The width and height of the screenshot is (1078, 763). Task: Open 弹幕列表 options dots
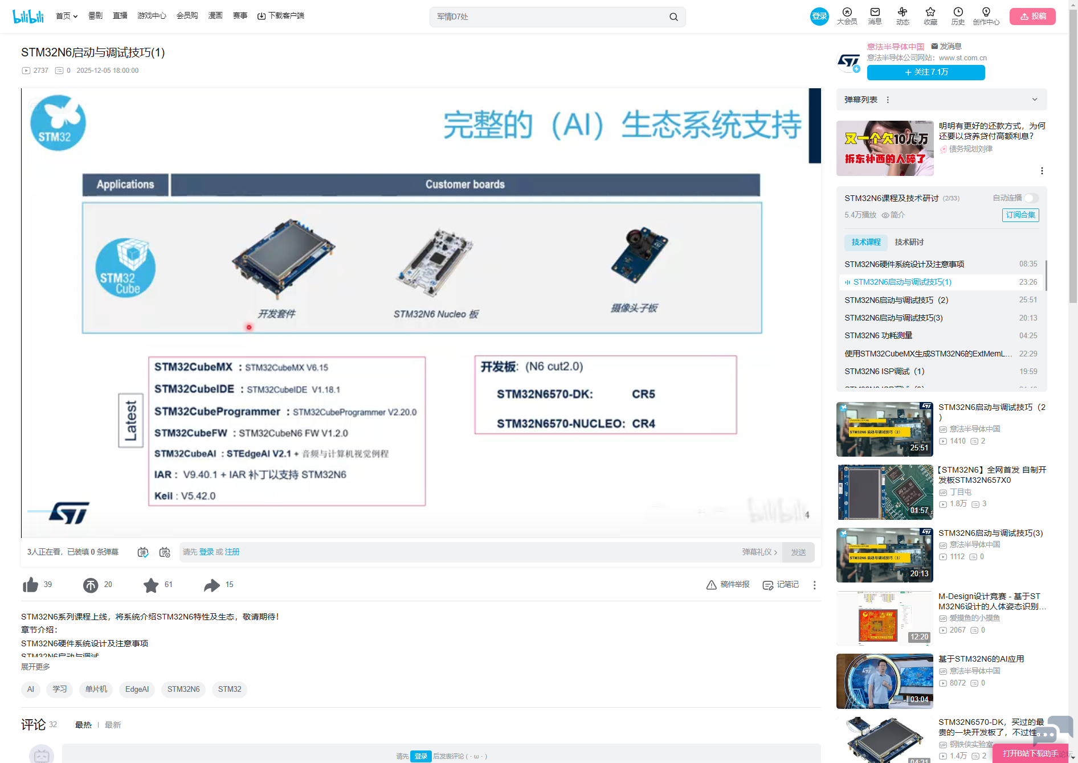[888, 100]
